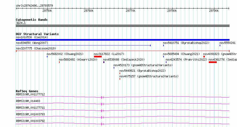The image size is (237, 127).
Task: Click the RefSeq Genes track title
Action: 27,91
